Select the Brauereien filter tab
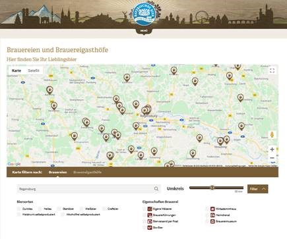287x239 pixels. [57, 173]
